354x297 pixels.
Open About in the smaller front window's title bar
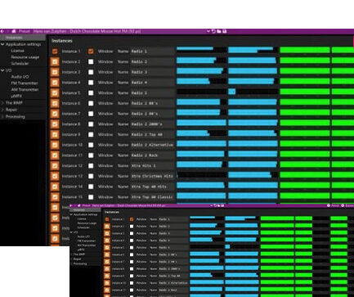(x=333, y=205)
